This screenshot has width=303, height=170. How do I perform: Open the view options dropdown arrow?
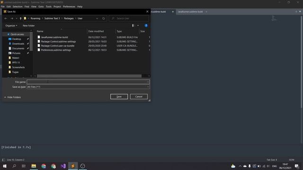pyautogui.click(x=138, y=25)
